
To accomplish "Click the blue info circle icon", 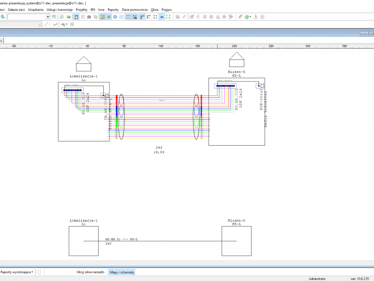I will click(x=115, y=17).
